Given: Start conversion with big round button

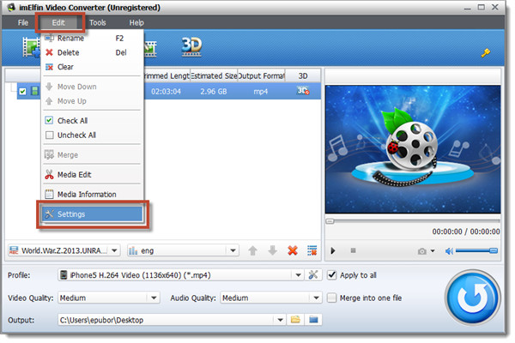Looking at the screenshot, I should click(473, 298).
